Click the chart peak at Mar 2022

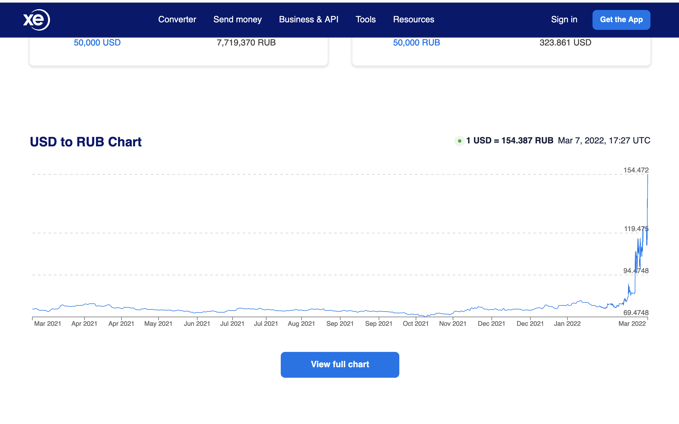[x=647, y=175]
